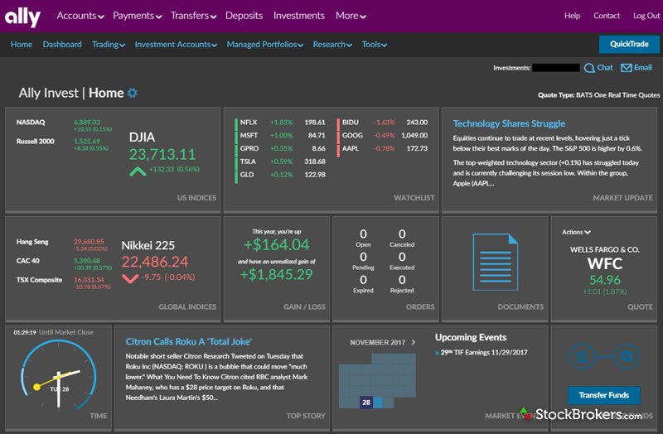Click the Pending orders count
Screen dimensions: 663x434
tap(363, 257)
